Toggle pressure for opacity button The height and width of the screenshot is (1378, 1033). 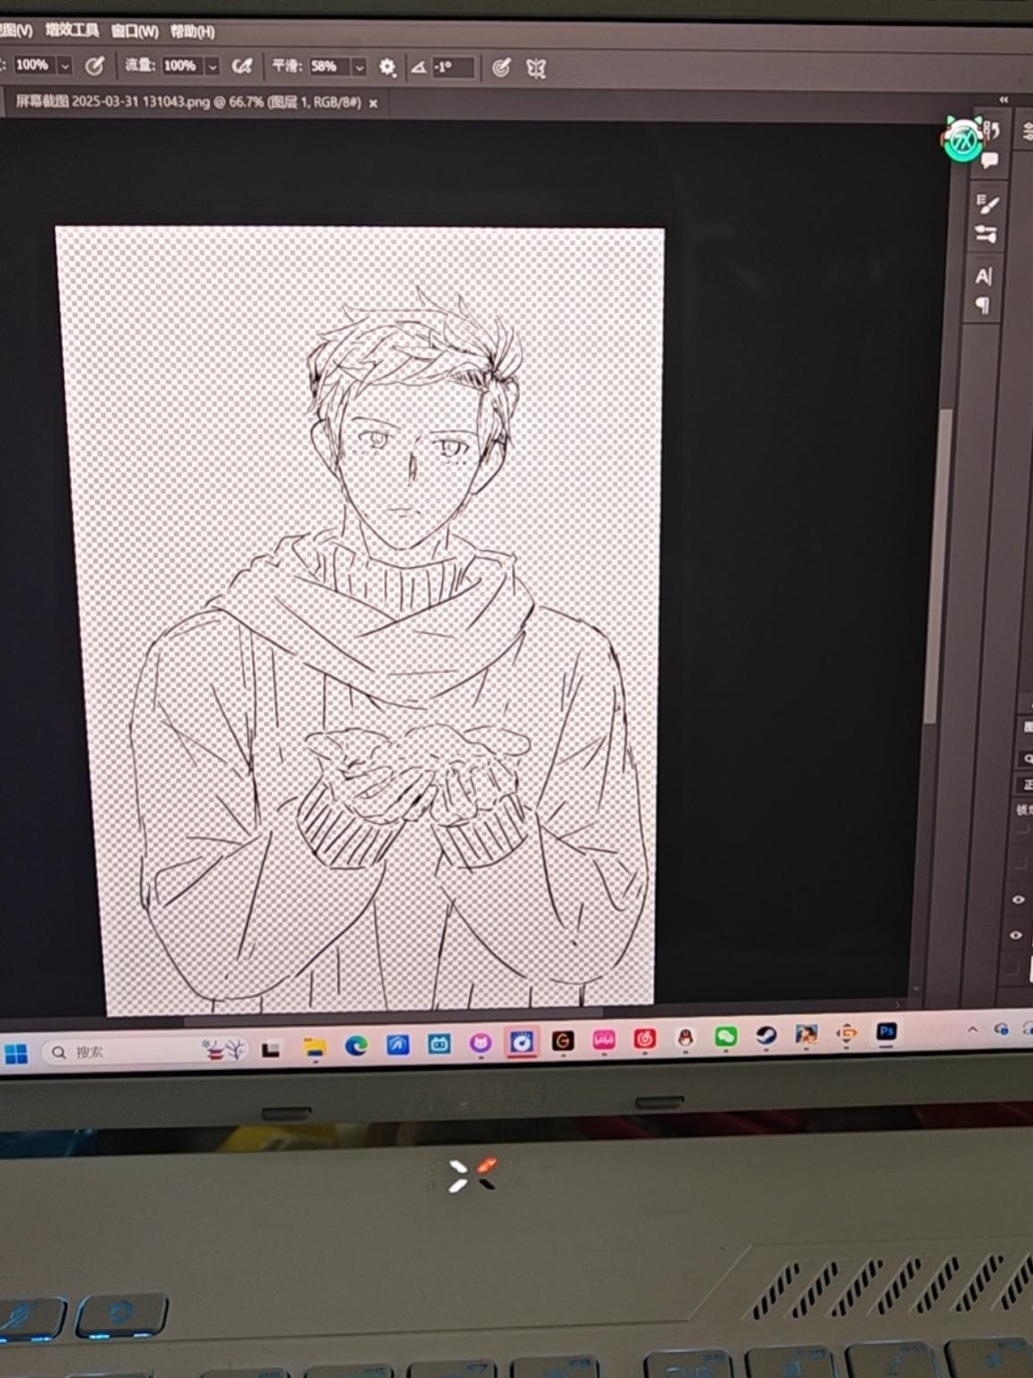coord(95,66)
